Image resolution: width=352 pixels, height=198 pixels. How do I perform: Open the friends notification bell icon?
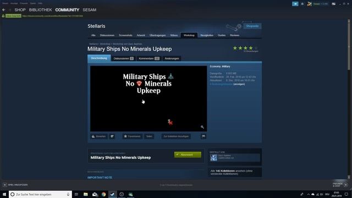point(302,4)
